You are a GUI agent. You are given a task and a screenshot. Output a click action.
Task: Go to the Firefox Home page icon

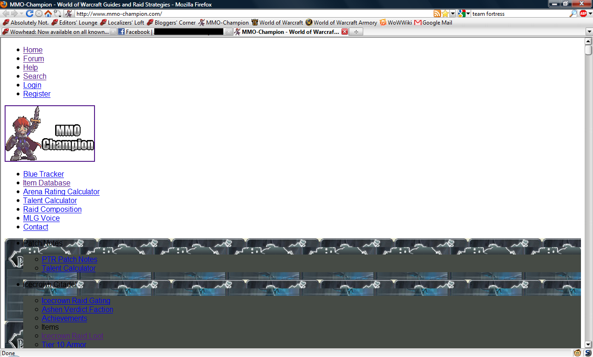48,13
